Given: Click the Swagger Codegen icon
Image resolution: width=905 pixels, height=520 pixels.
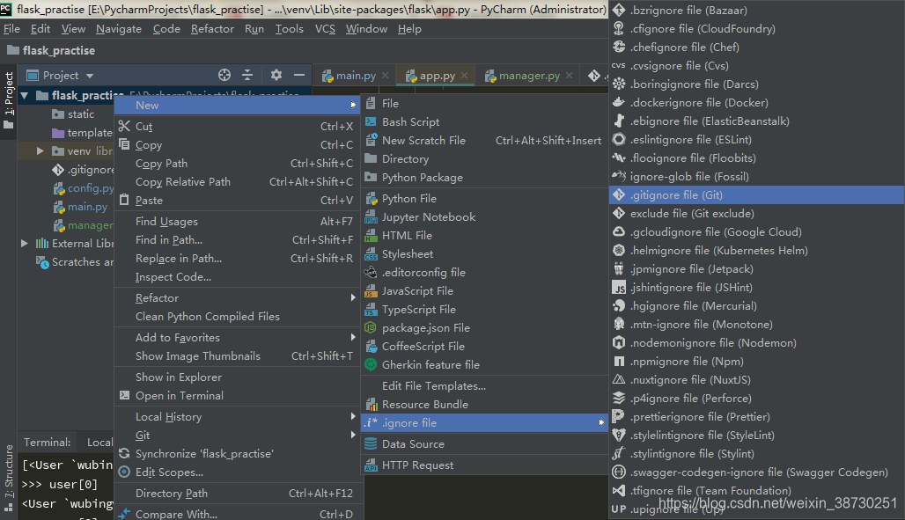Looking at the screenshot, I should 619,472.
